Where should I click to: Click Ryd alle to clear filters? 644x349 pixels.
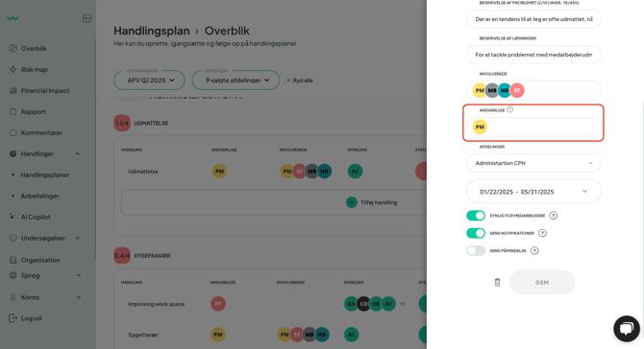299,81
